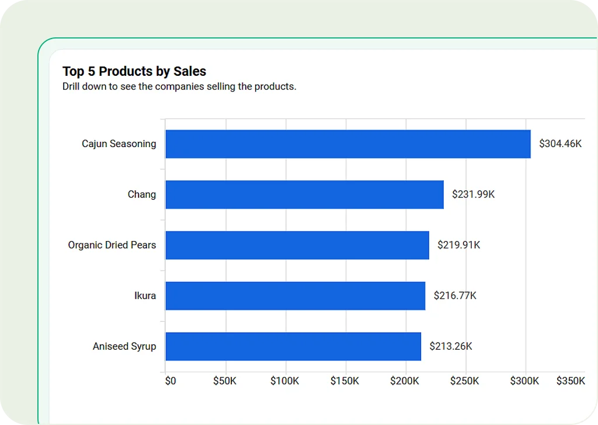Click the $304.46K data label

pyautogui.click(x=560, y=144)
